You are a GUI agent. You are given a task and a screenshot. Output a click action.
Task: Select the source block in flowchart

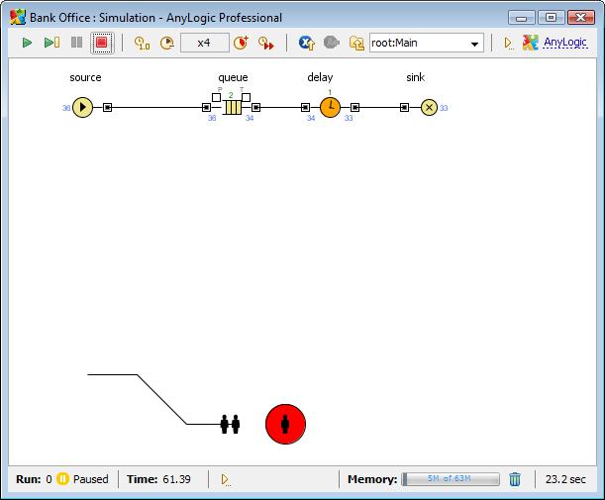(82, 107)
